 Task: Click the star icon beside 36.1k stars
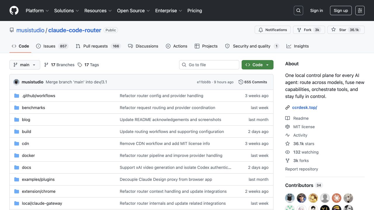(x=288, y=143)
